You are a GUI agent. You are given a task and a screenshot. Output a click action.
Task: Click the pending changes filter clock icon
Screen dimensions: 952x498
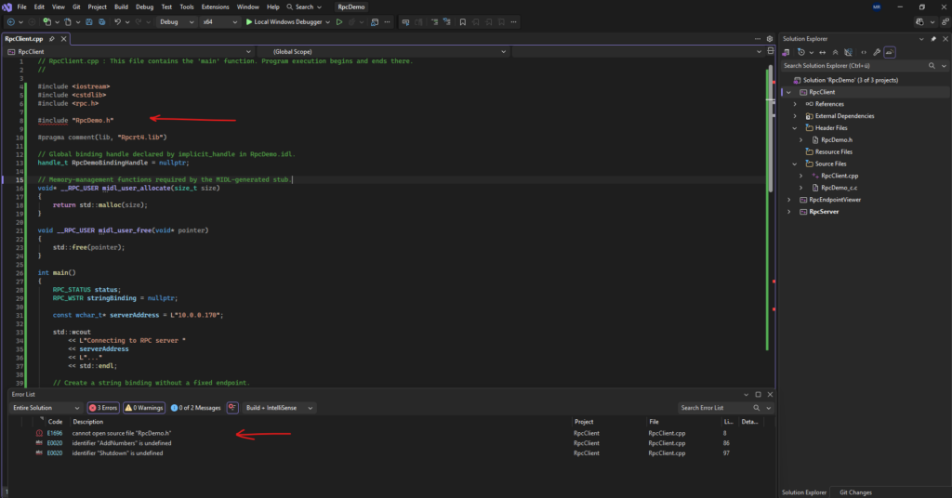(800, 52)
